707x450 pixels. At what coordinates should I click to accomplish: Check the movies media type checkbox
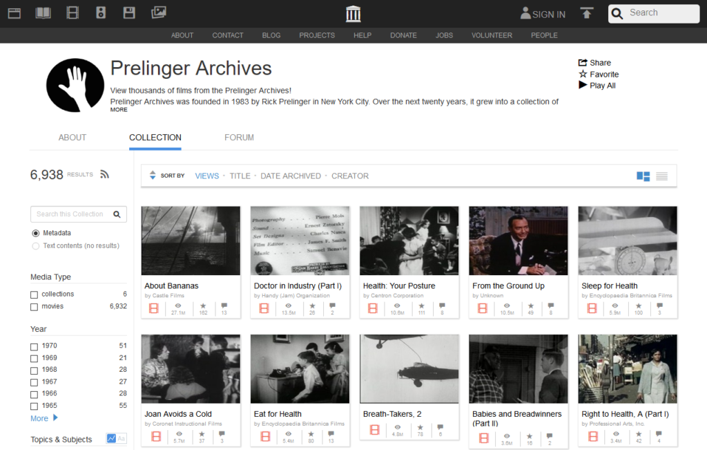coord(35,306)
